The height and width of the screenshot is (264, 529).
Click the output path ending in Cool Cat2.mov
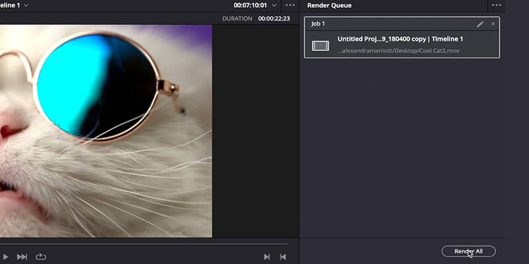click(x=398, y=51)
